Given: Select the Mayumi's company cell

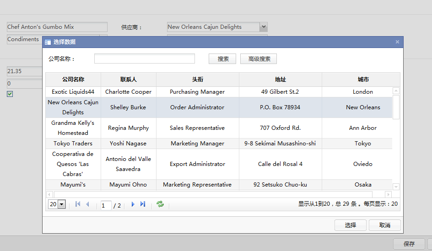Looking at the screenshot, I should [73, 185].
